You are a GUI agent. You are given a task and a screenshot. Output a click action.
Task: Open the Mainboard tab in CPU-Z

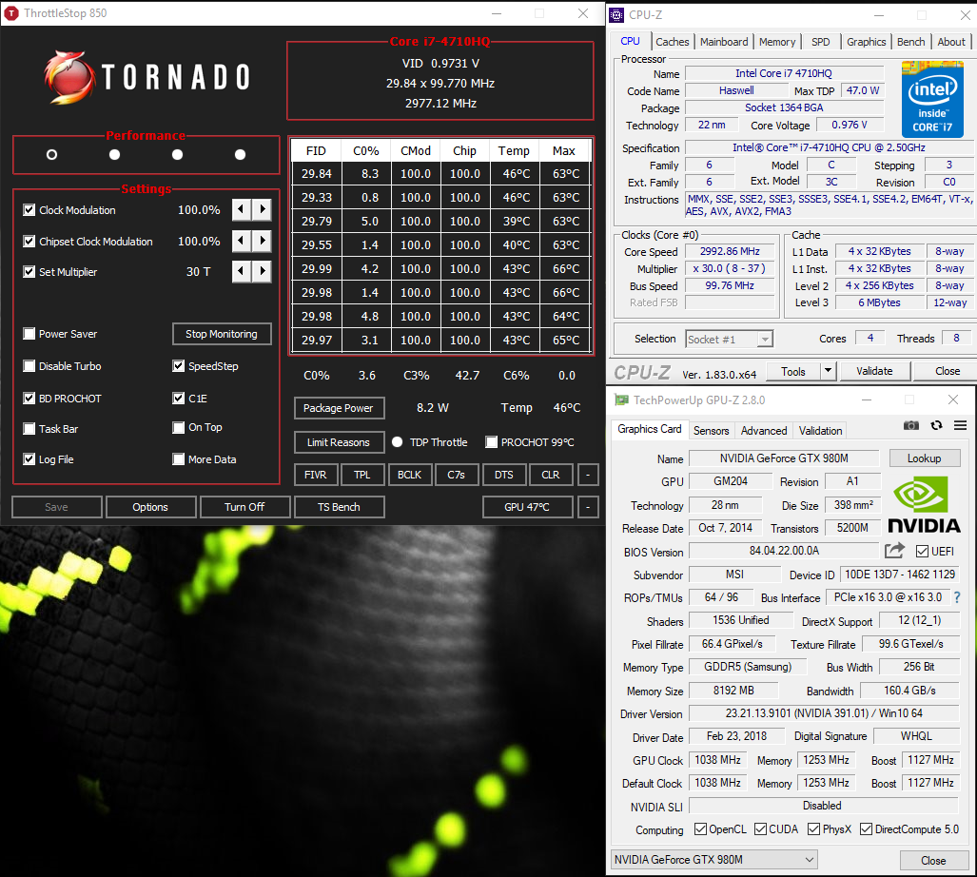click(724, 42)
